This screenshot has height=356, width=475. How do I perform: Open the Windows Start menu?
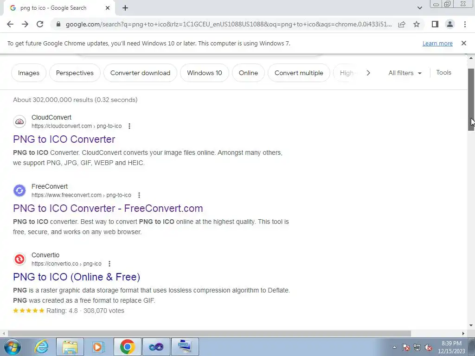click(13, 347)
